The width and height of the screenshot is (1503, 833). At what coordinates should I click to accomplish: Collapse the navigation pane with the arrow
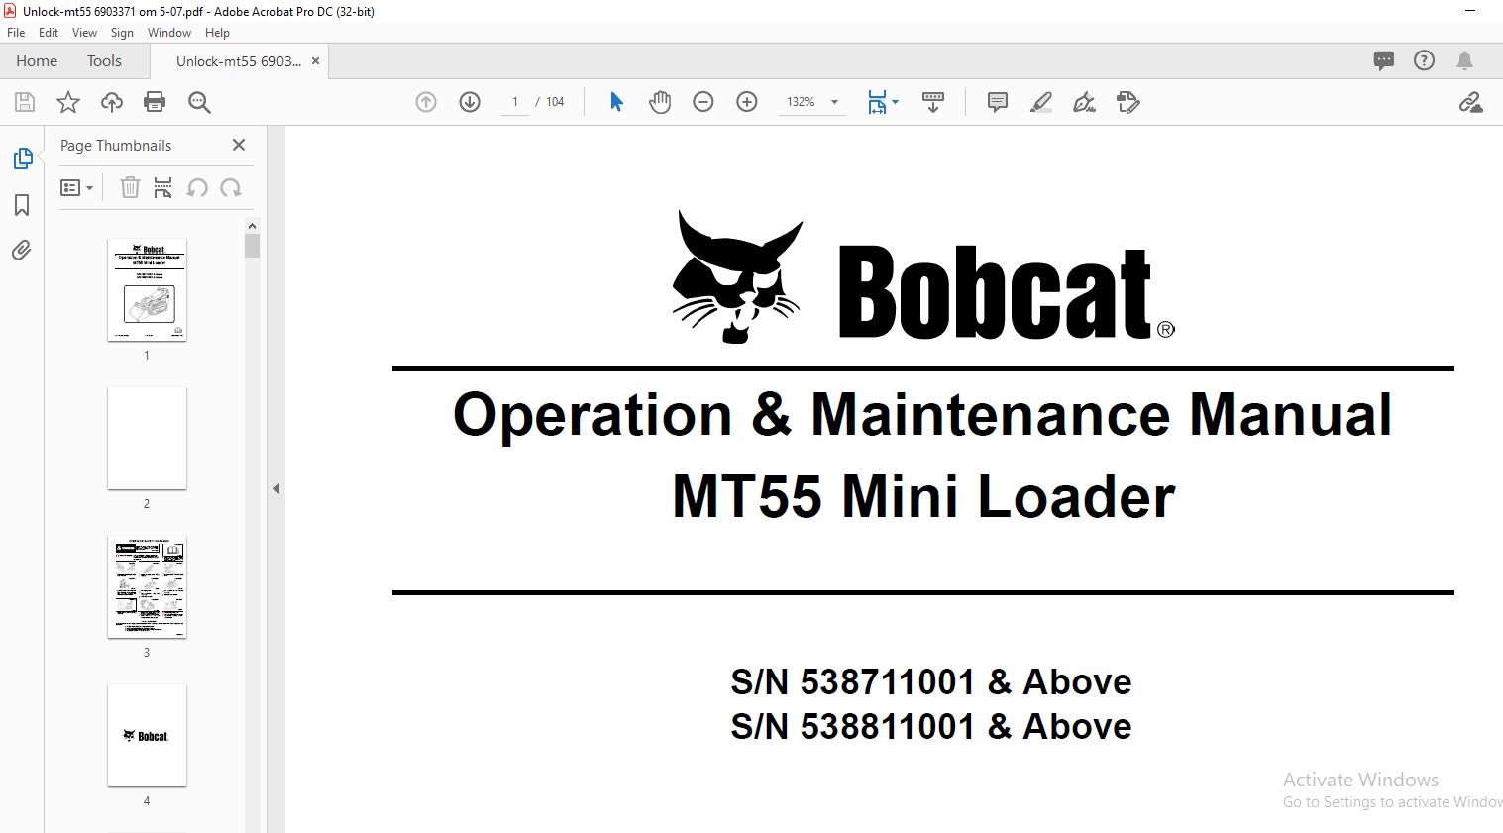pos(276,488)
